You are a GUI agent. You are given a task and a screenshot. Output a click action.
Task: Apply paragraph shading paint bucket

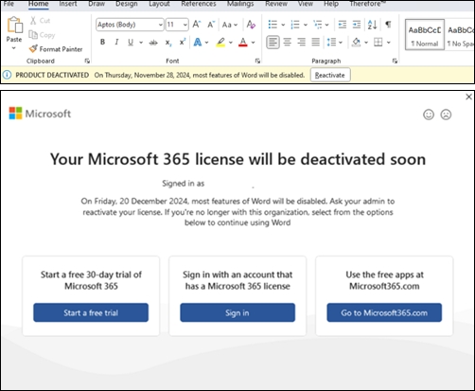pos(356,42)
